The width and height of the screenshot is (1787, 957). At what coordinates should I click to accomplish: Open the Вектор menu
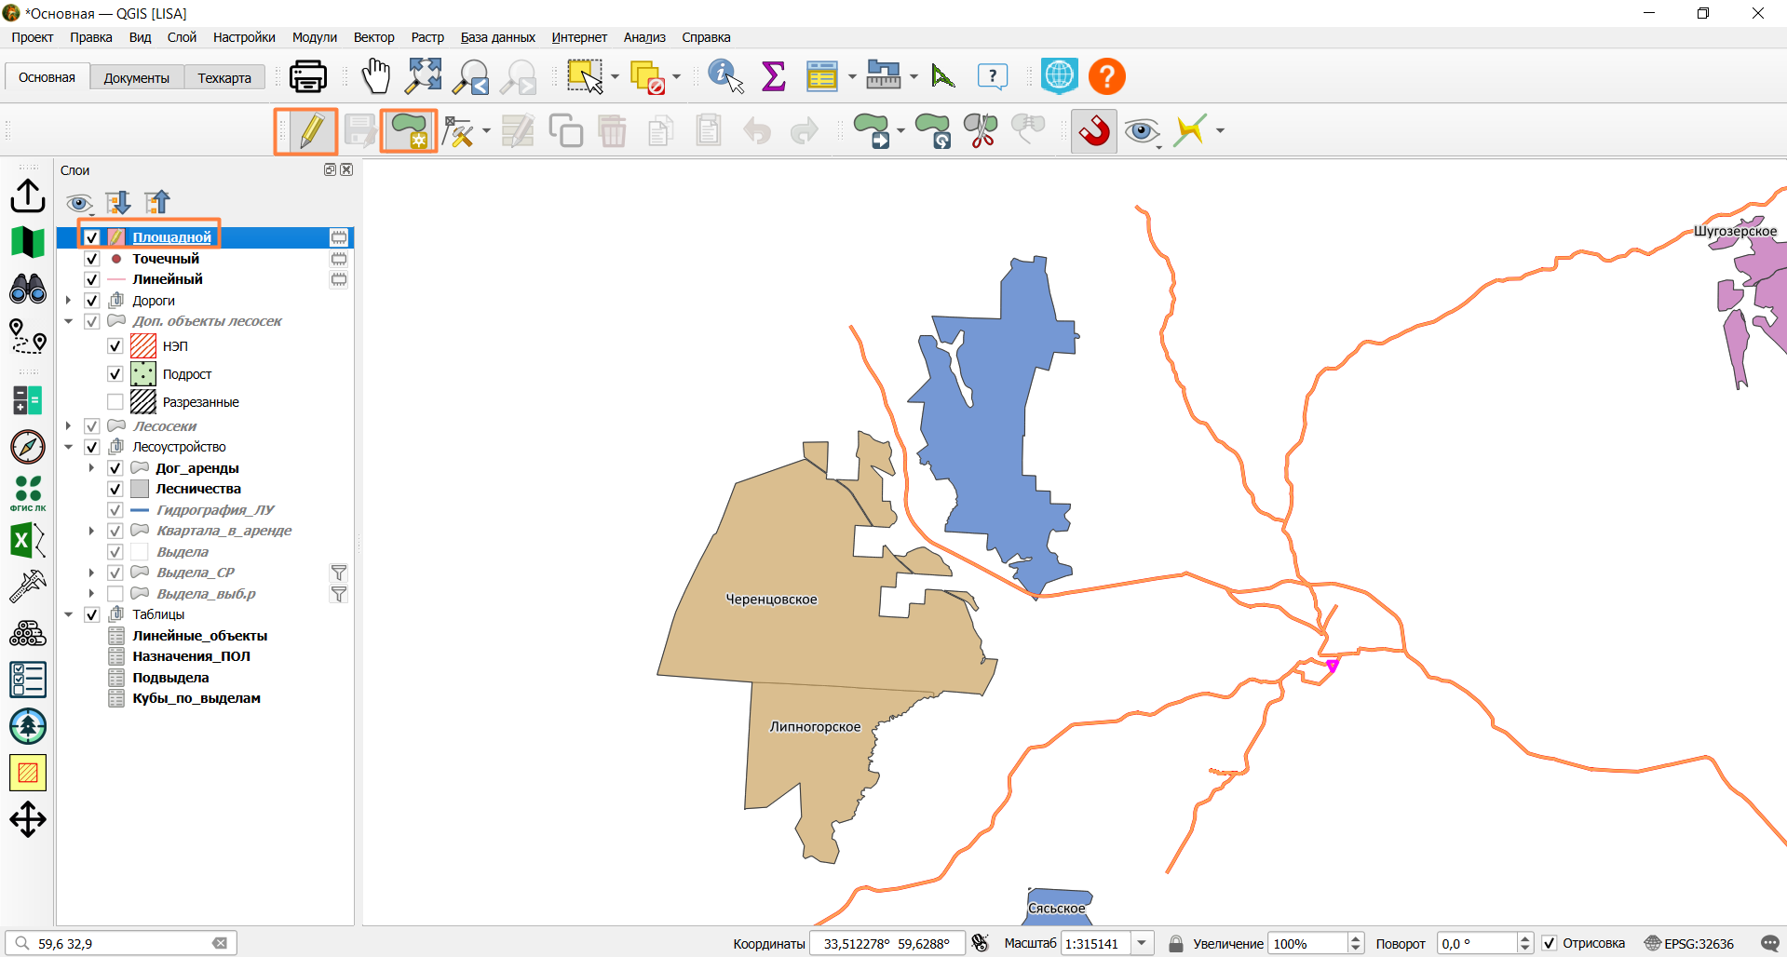[x=373, y=37]
